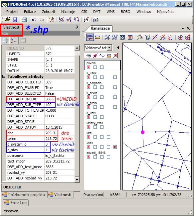Undo the last action
The image size is (194, 216).
(x=34, y=20)
